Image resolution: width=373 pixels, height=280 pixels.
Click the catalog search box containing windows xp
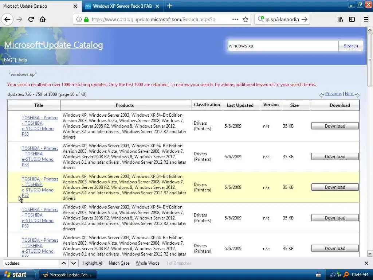tap(283, 46)
